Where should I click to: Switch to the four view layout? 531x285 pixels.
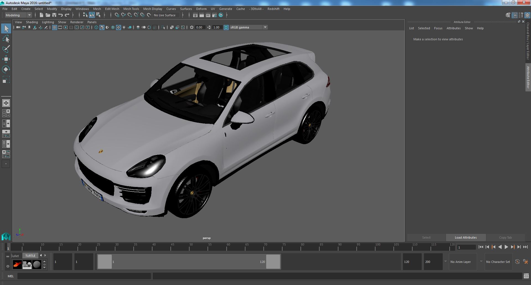[6, 113]
